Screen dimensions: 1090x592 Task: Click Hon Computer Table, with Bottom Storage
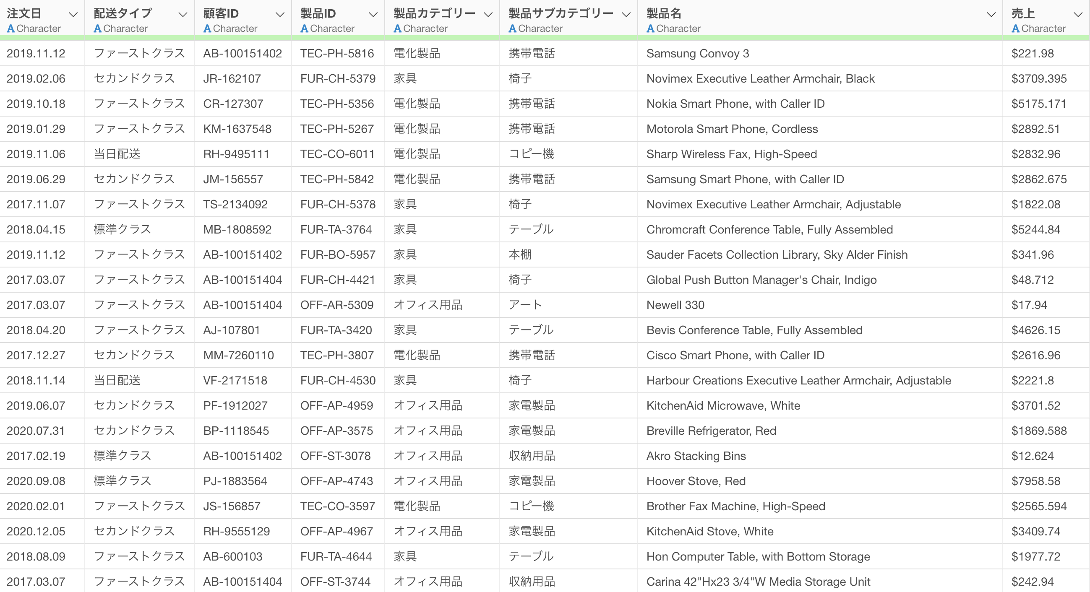(x=758, y=557)
